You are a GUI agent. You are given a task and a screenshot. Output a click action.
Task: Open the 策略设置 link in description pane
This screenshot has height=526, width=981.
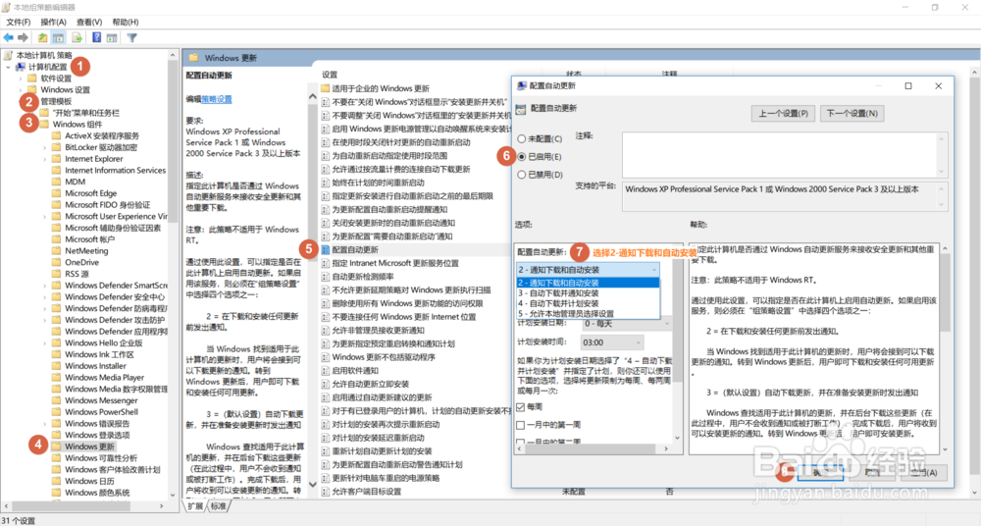pos(217,99)
